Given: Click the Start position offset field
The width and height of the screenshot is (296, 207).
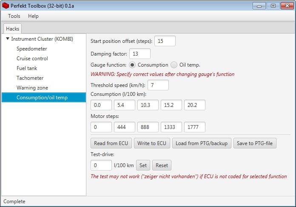Looking at the screenshot, I should (165, 41).
